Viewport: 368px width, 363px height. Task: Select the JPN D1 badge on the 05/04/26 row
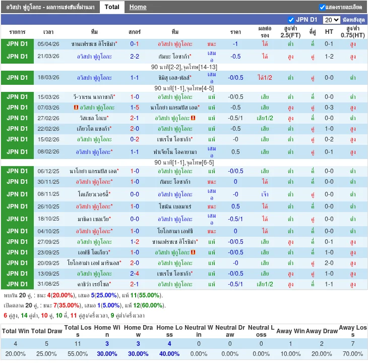click(x=17, y=44)
